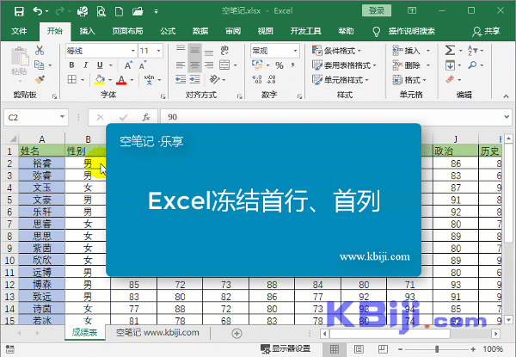516x357 pixels.
Task: Open file folder icon in quick access
Action: 138,11
